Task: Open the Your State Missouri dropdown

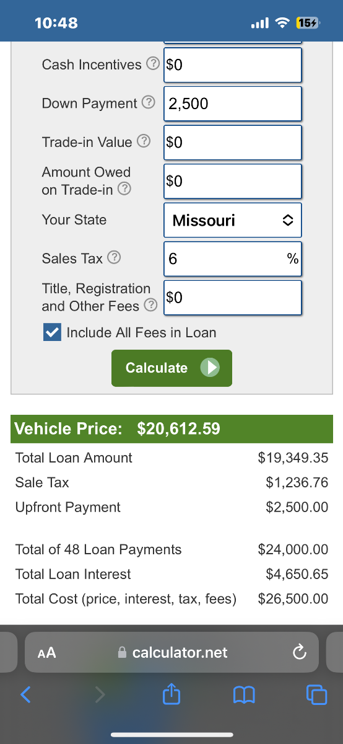Action: [x=233, y=220]
